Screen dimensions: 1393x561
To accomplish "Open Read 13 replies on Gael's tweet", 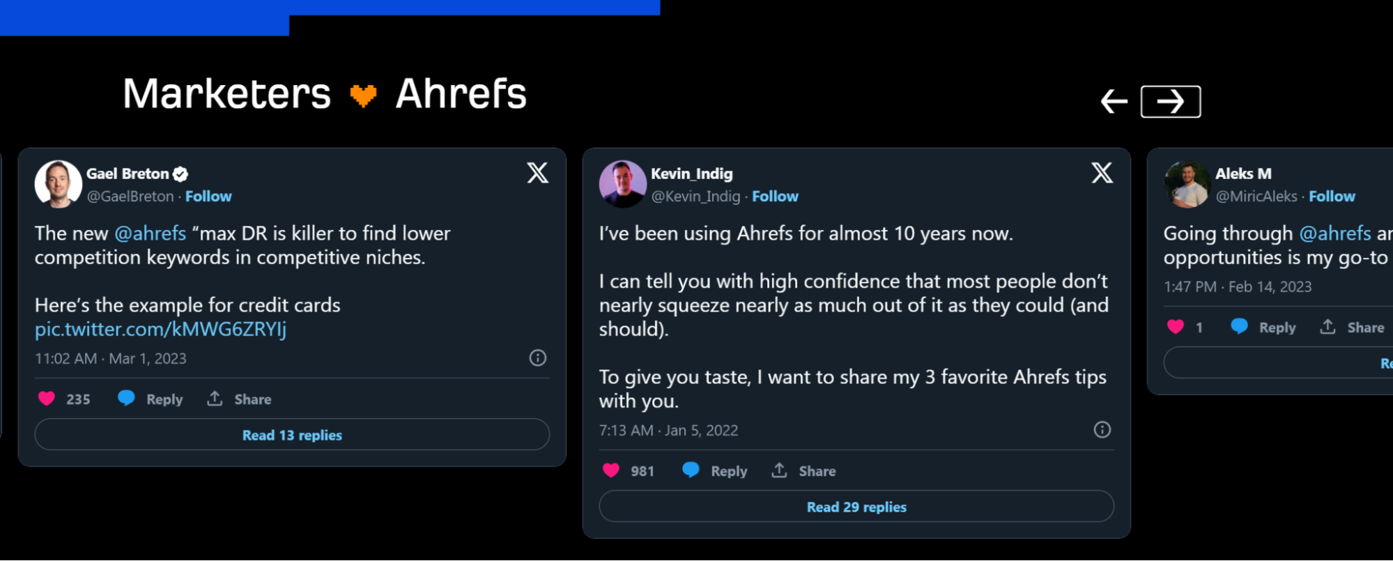I will 292,435.
